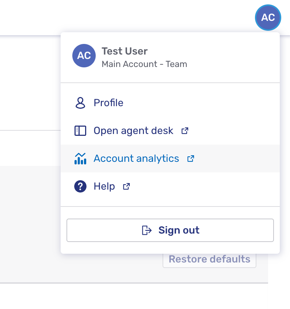
Task: Click the Main Account - Team subtitle
Action: pyautogui.click(x=144, y=64)
